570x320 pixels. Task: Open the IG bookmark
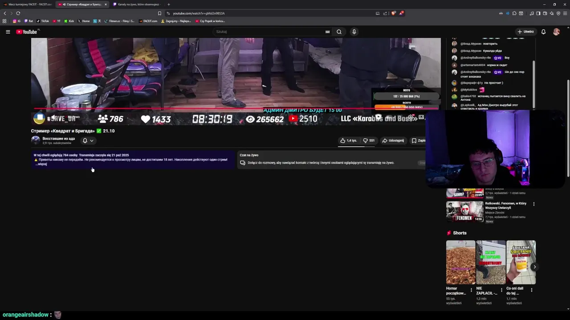pyautogui.click(x=17, y=21)
